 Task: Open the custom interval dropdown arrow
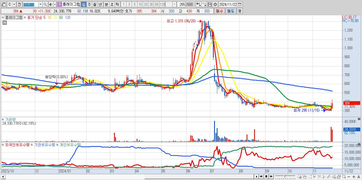[175, 4]
